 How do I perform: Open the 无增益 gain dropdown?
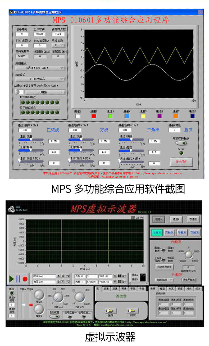point(45,92)
